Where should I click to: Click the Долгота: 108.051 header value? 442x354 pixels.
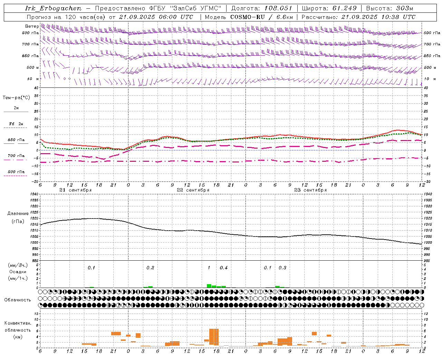(x=261, y=8)
